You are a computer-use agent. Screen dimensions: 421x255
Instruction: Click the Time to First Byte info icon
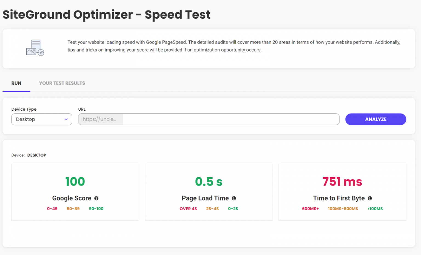point(370,198)
